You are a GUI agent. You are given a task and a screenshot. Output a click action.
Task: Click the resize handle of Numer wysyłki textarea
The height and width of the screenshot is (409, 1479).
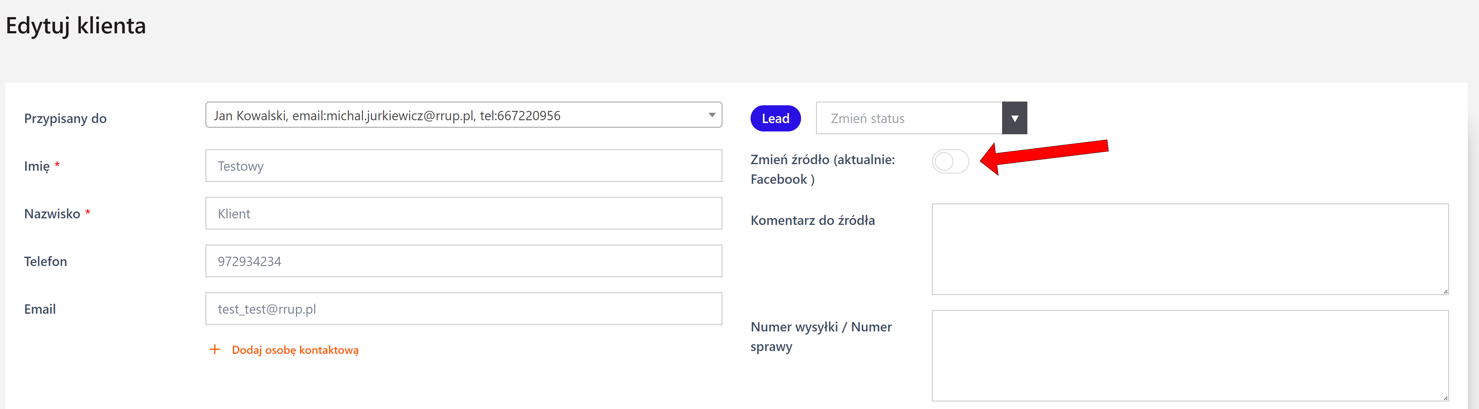(x=1445, y=397)
